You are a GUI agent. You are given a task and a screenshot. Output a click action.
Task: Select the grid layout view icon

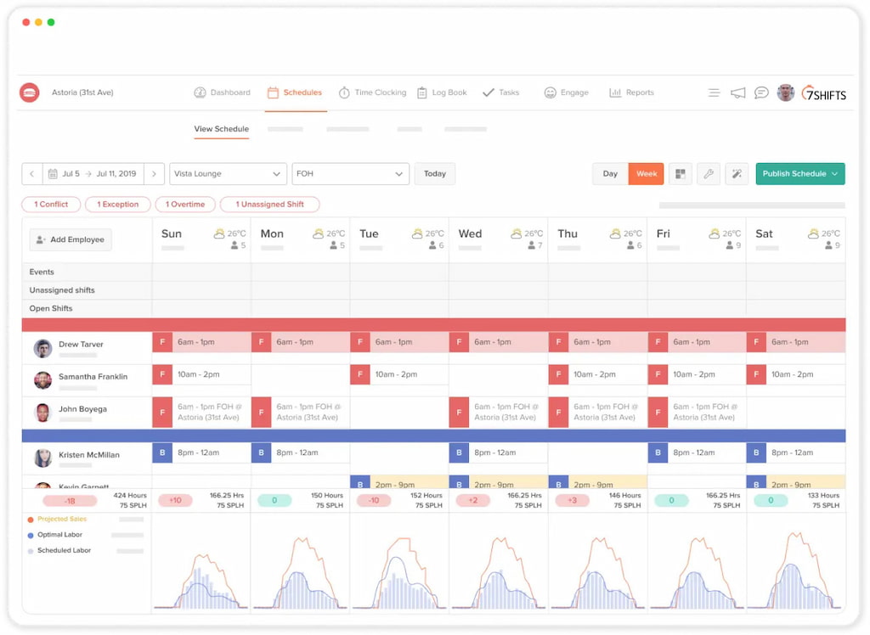pyautogui.click(x=681, y=173)
